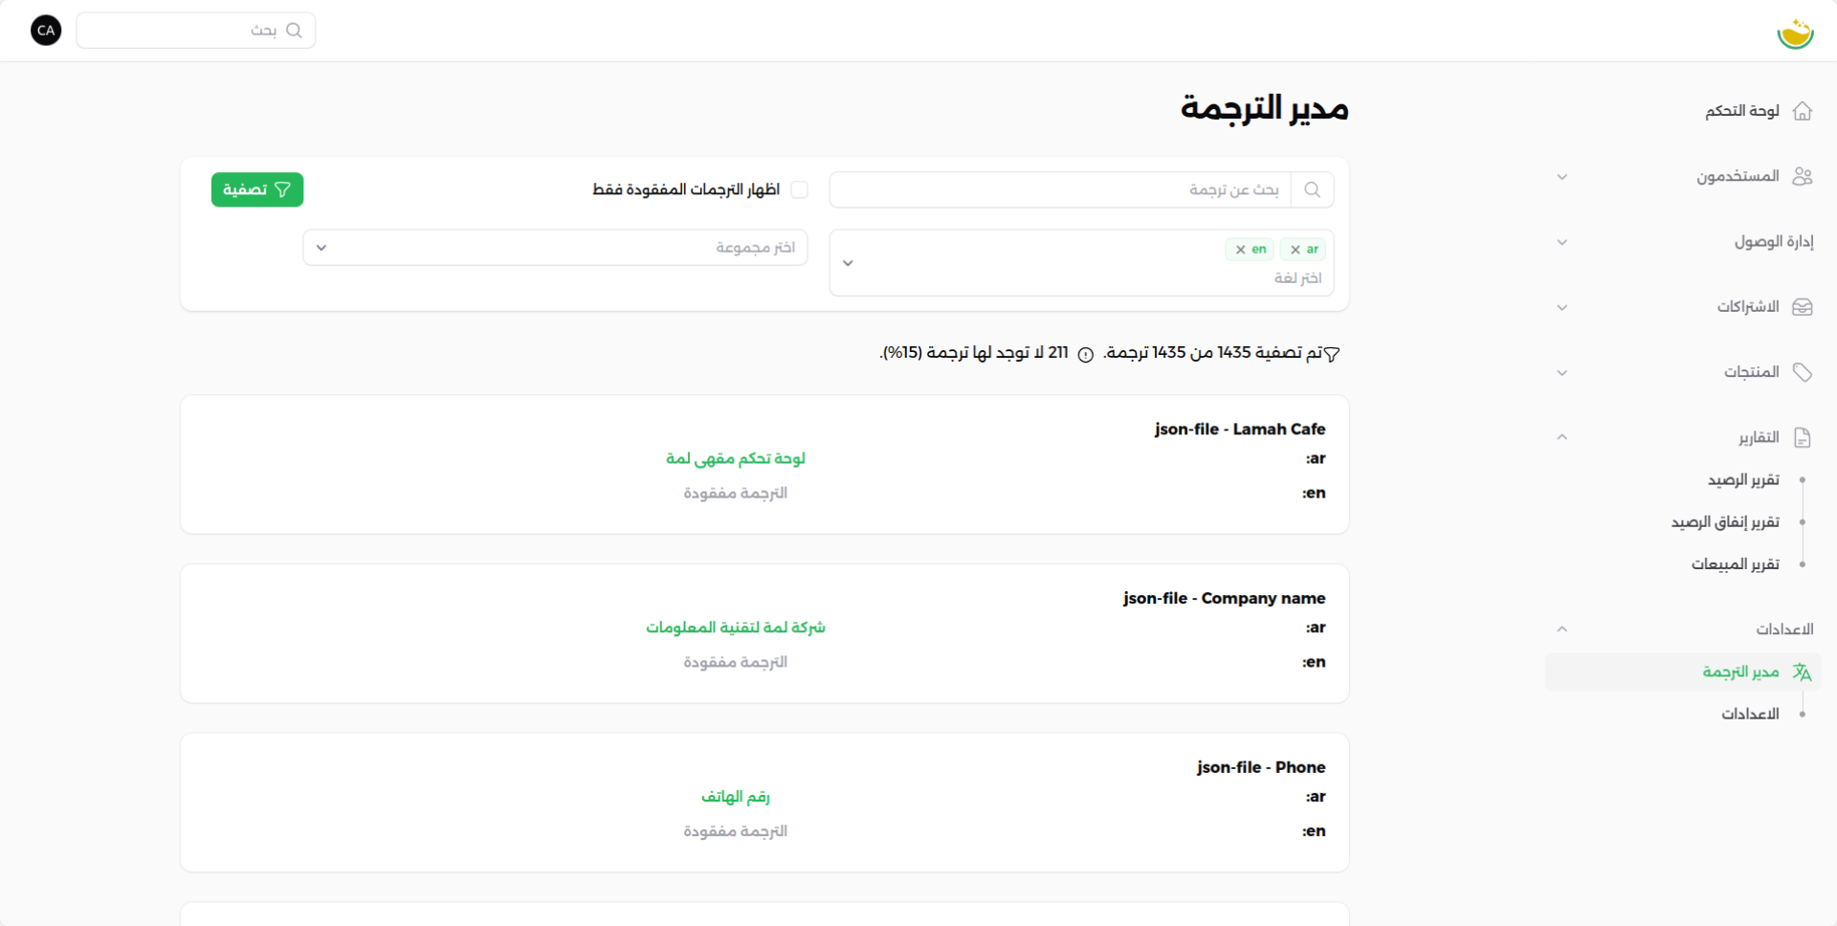Click the مدير الترجمة page heading
The image size is (1837, 926).
click(1265, 107)
